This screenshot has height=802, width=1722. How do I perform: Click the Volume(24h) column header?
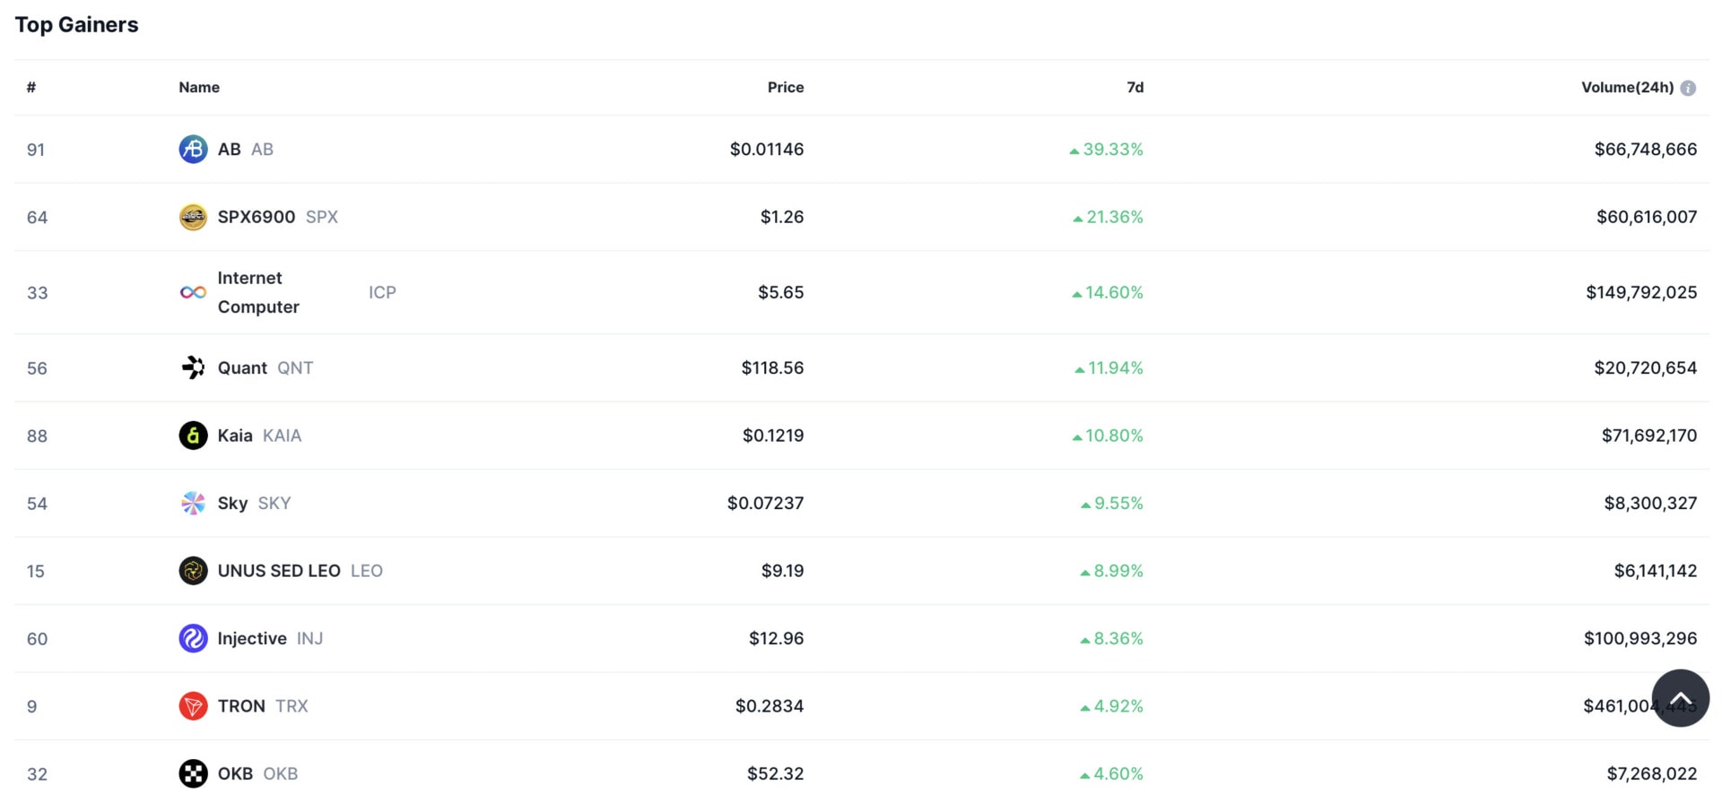click(1627, 87)
